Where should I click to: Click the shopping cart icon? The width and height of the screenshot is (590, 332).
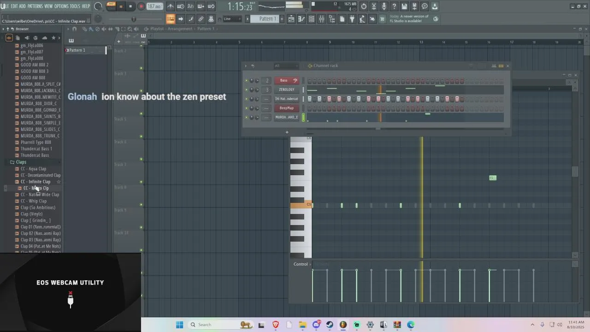[382, 19]
